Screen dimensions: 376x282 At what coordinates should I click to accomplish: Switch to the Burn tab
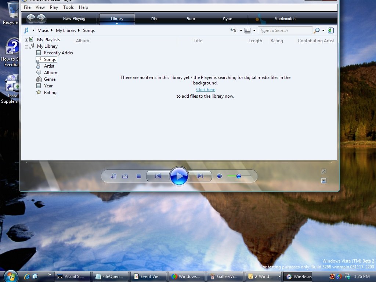[x=191, y=19]
